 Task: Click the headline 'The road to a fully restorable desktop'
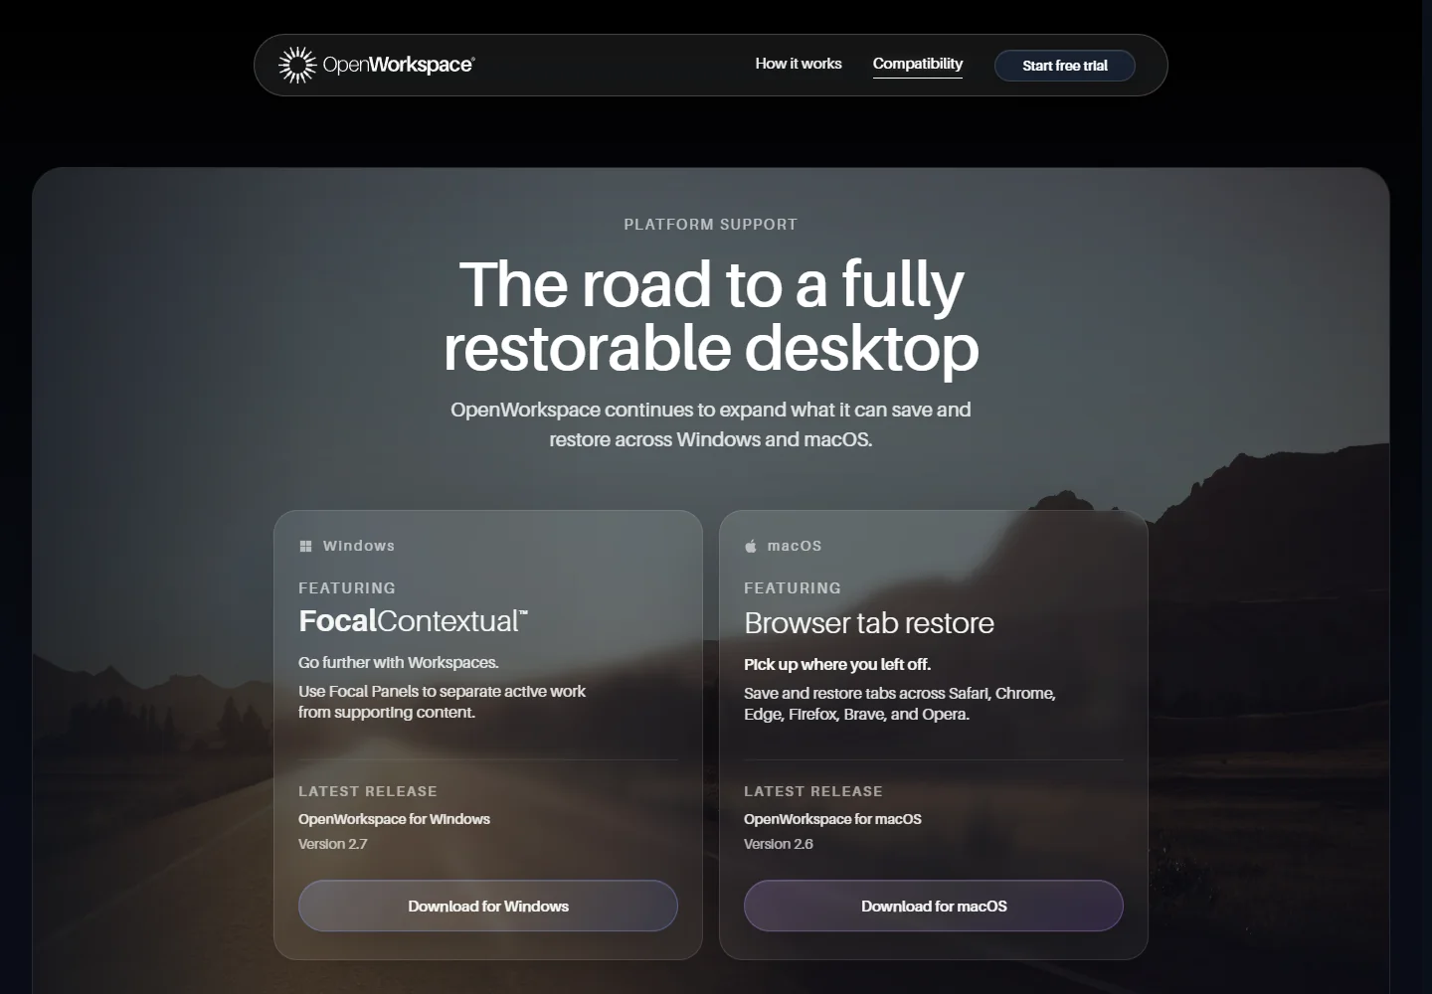click(711, 315)
